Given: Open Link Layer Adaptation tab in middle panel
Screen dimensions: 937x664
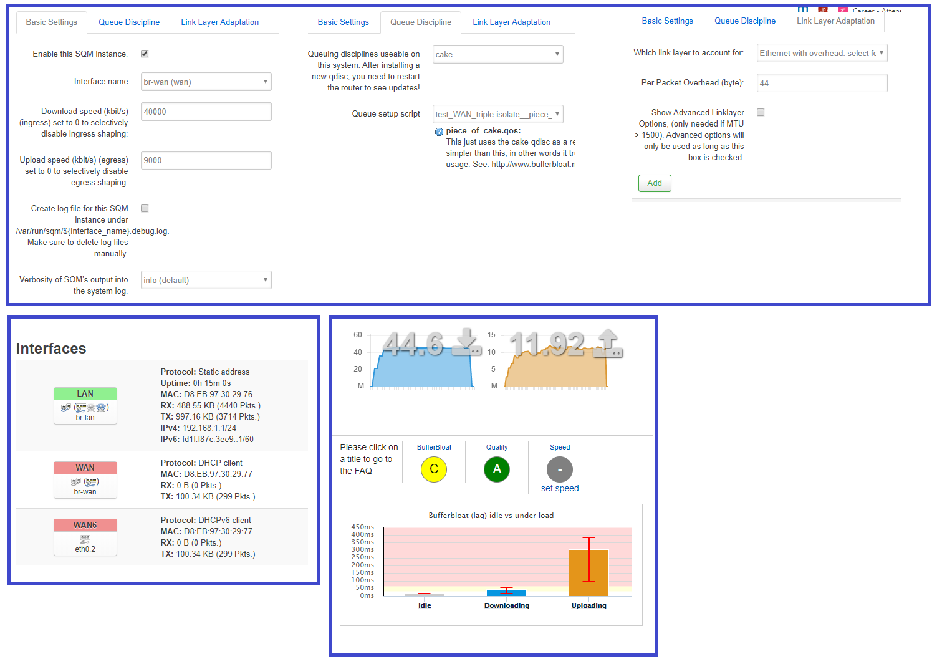Looking at the screenshot, I should pyautogui.click(x=511, y=22).
